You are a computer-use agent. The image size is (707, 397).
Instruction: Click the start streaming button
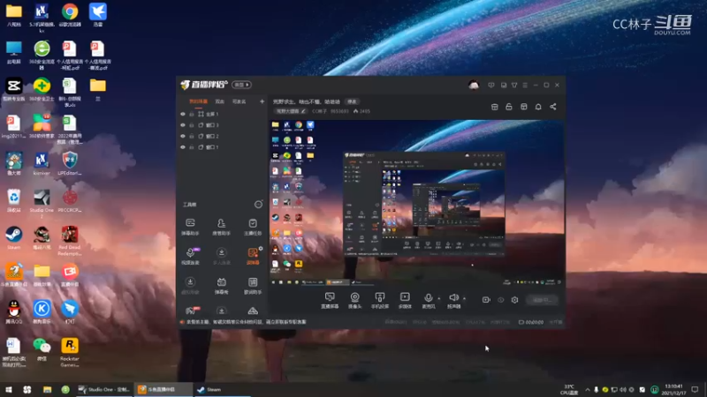(542, 300)
